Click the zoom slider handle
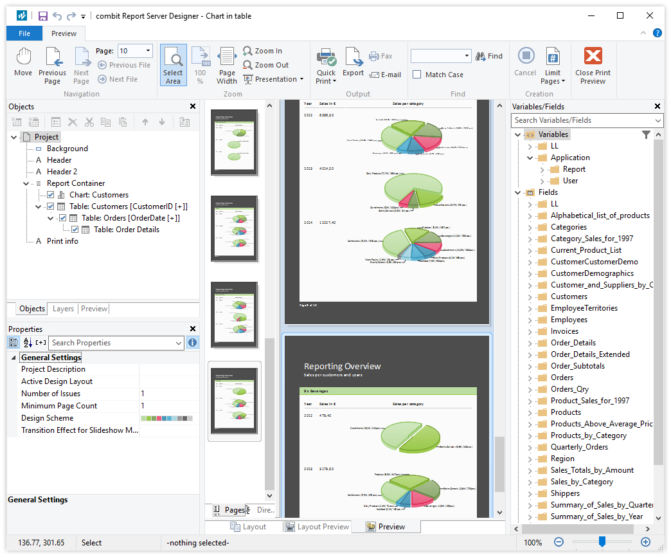The image size is (671, 557). pyautogui.click(x=602, y=542)
